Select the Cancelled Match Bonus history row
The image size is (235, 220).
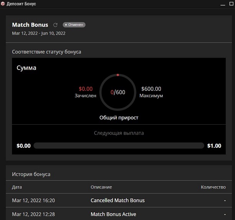(119, 200)
